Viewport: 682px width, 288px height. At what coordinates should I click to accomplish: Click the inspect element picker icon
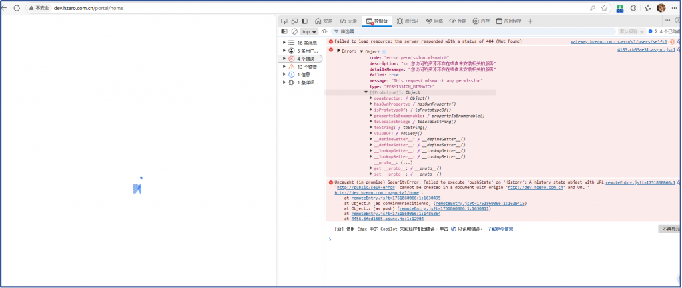coord(285,21)
